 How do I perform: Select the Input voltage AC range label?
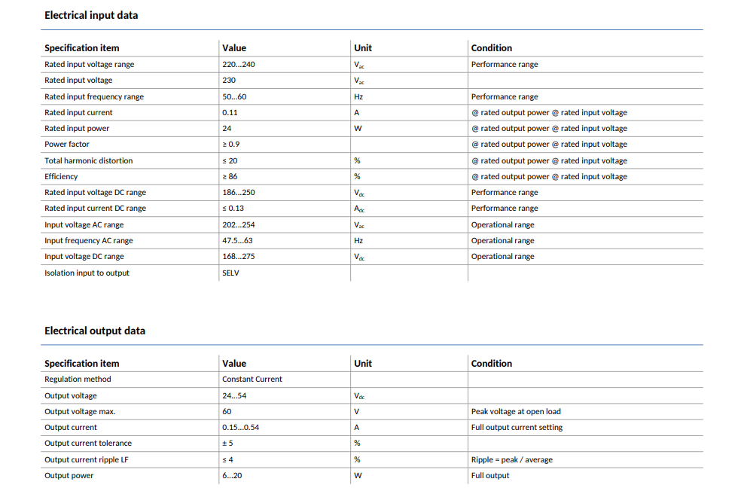click(x=84, y=224)
